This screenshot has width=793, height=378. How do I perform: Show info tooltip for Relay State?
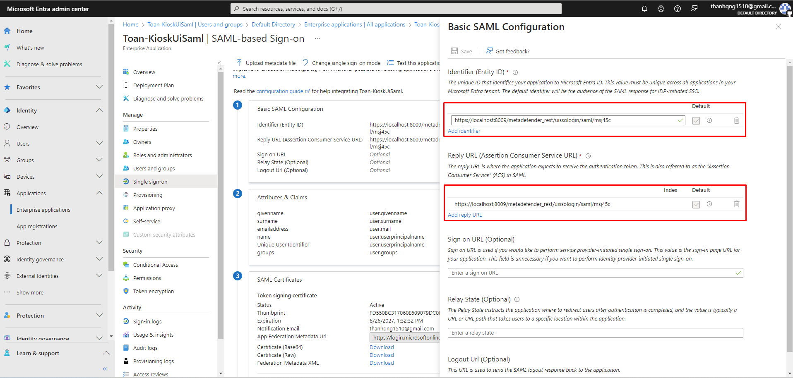point(517,299)
